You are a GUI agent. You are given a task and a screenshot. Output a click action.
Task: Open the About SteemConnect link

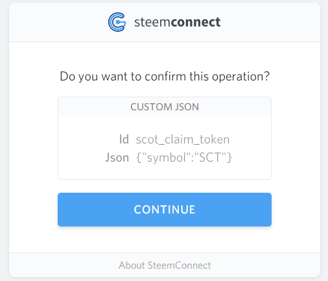(165, 265)
